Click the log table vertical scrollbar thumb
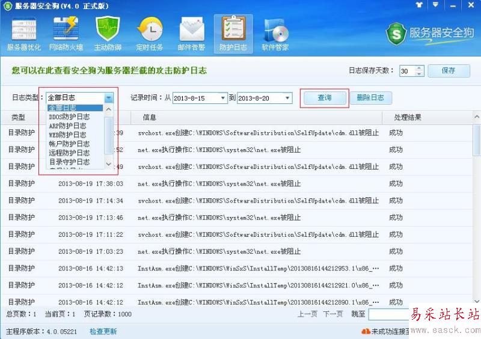Viewport: 481px width, 339px height. 477,140
